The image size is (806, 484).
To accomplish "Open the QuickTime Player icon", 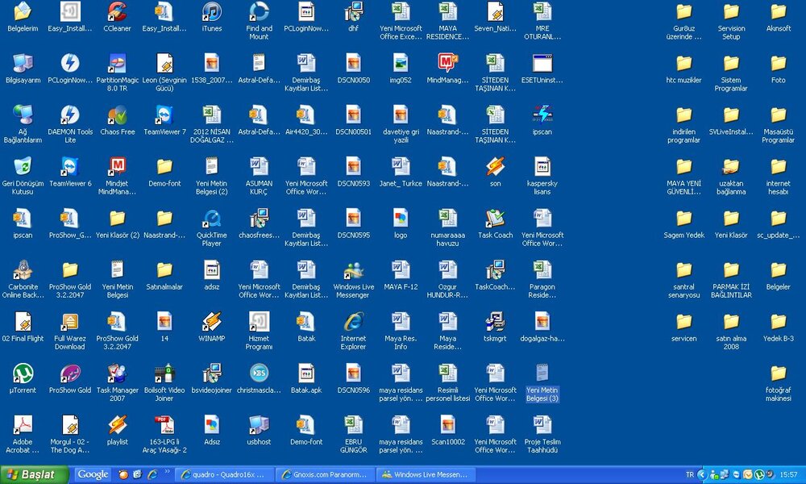I will (211, 219).
